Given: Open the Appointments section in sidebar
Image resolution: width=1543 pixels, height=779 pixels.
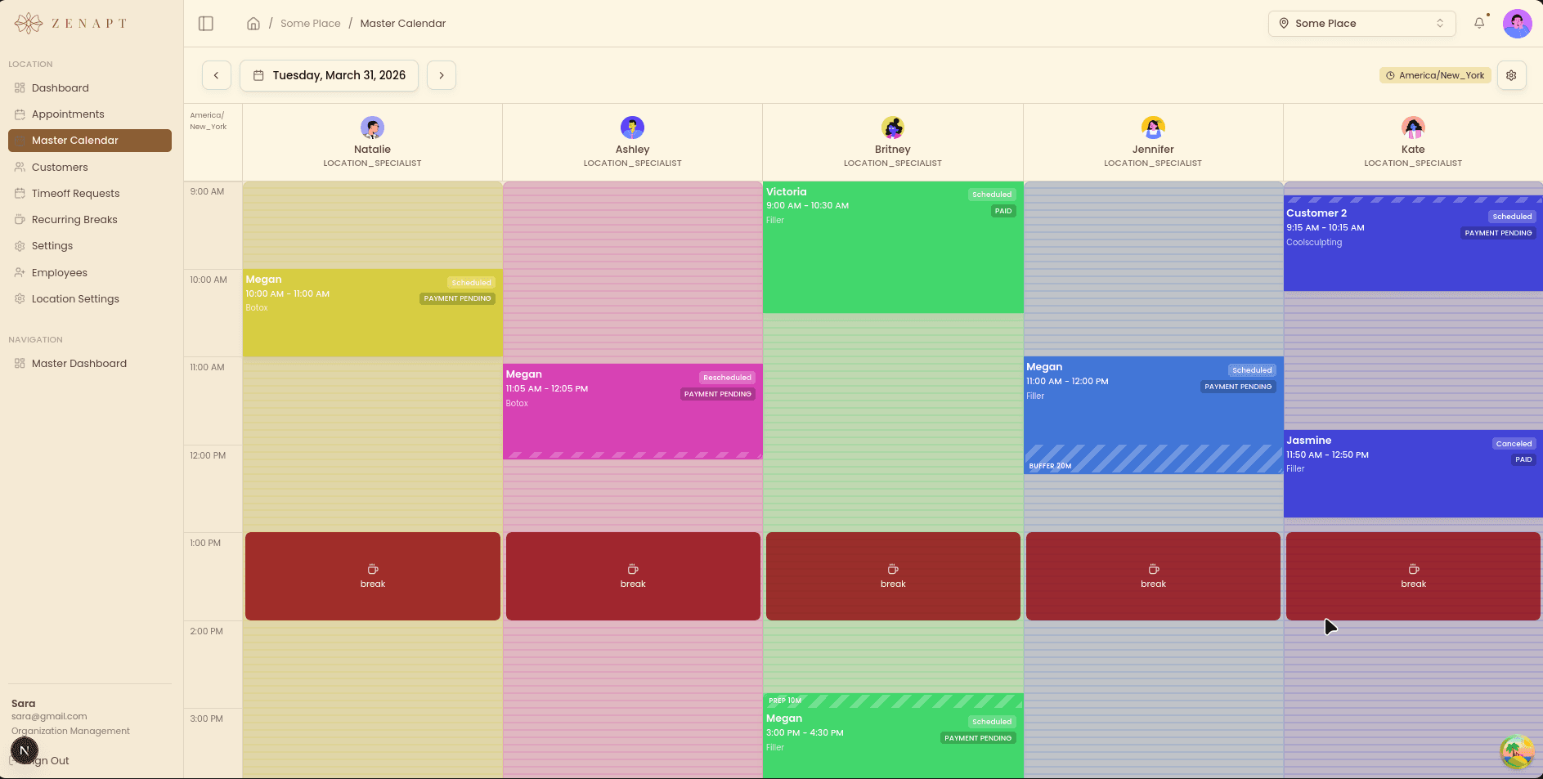Looking at the screenshot, I should [x=68, y=114].
